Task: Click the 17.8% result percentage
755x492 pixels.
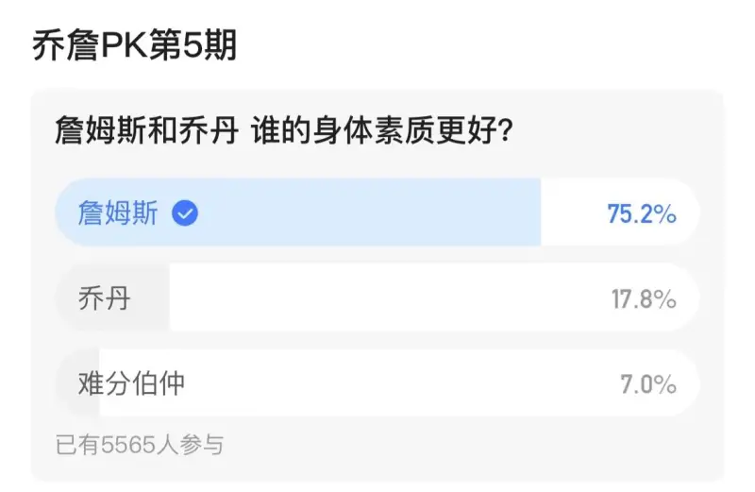Action: pyautogui.click(x=644, y=298)
